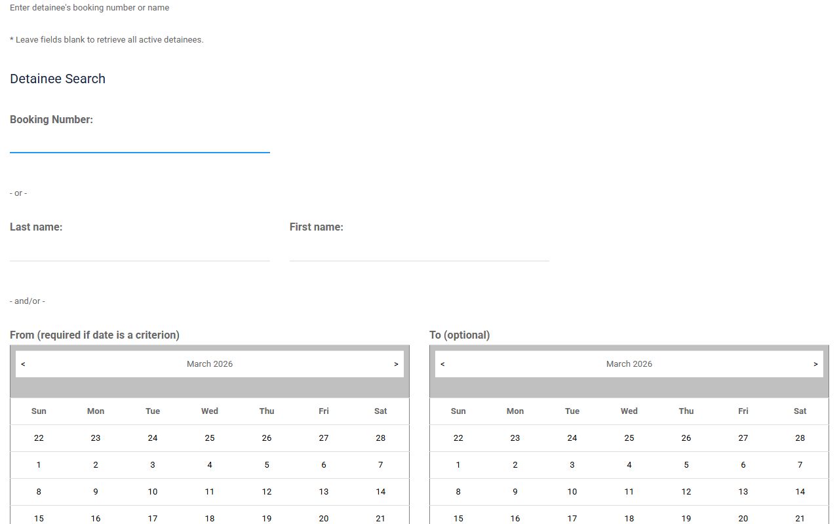Click into the First name field
This screenshot has height=524, width=839.
419,250
